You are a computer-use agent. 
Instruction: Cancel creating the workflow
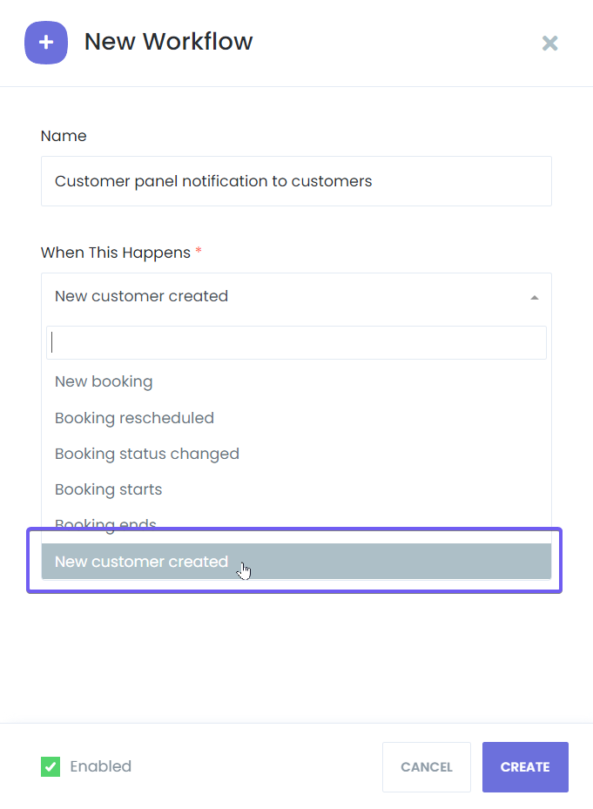click(x=426, y=766)
